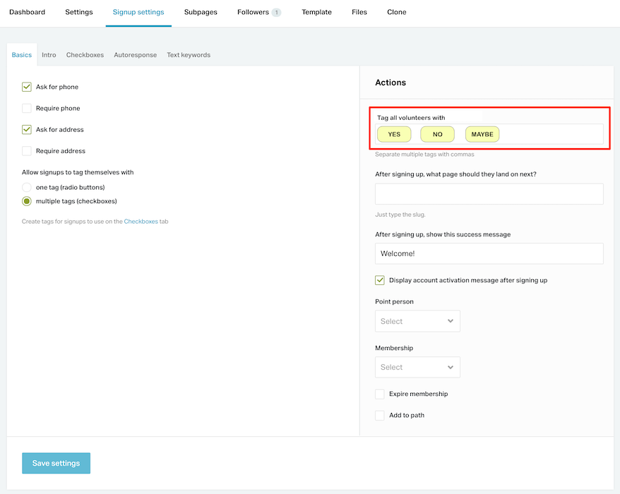Select one tag (radio buttons) option

tap(27, 187)
